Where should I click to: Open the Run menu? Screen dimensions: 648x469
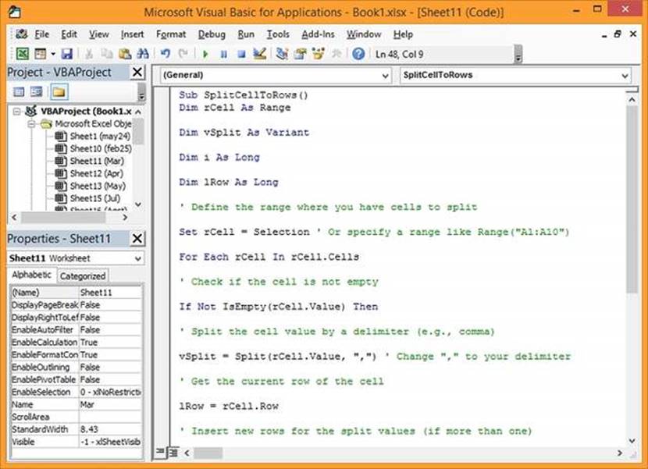point(246,34)
